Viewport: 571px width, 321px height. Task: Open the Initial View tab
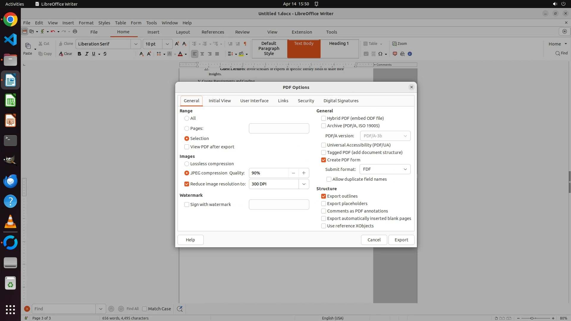[x=219, y=101]
